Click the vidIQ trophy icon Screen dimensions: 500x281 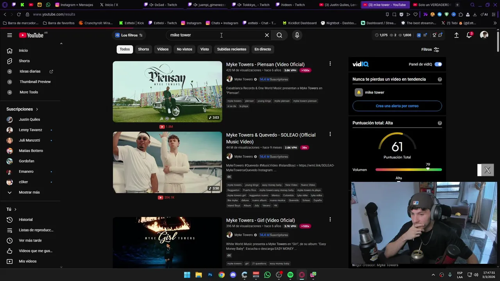click(434, 35)
